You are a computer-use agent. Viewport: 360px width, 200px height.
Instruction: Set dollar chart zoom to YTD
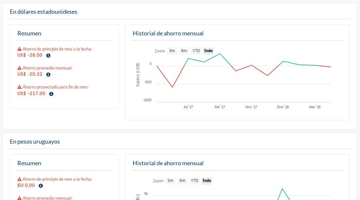[196, 51]
